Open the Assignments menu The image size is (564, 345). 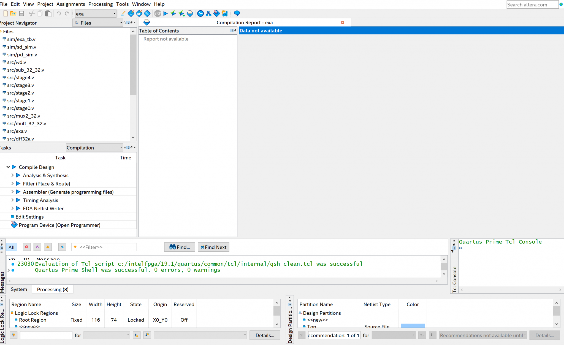[x=70, y=4]
